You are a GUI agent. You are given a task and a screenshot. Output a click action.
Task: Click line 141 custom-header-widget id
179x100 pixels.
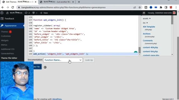pyautogui.click(x=51, y=31)
